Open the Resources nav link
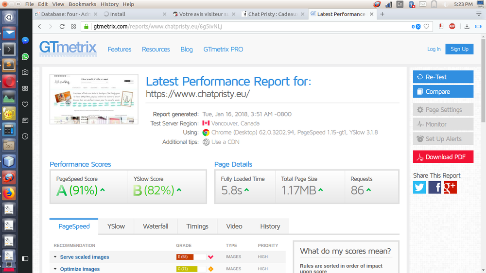486x273 pixels. (156, 49)
